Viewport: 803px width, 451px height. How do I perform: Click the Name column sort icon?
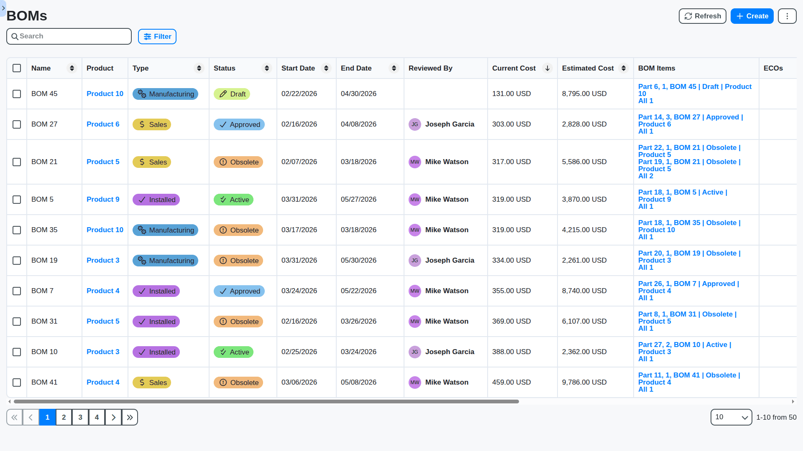pyautogui.click(x=72, y=68)
